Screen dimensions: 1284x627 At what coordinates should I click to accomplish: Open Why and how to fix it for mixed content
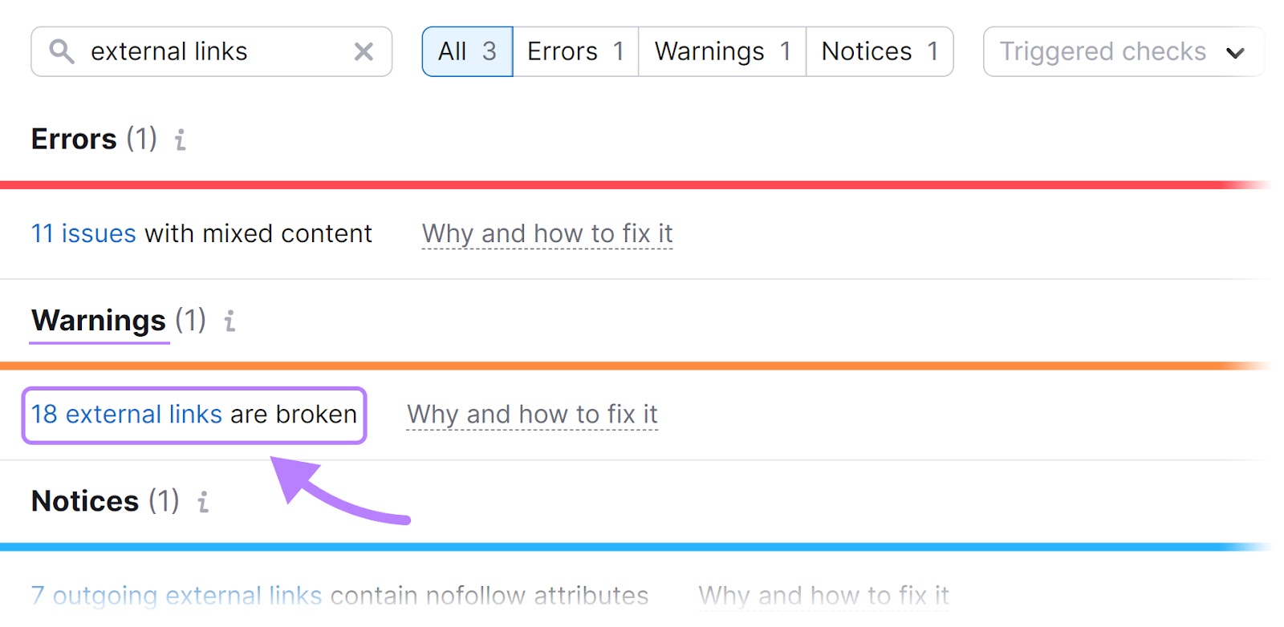[547, 233]
